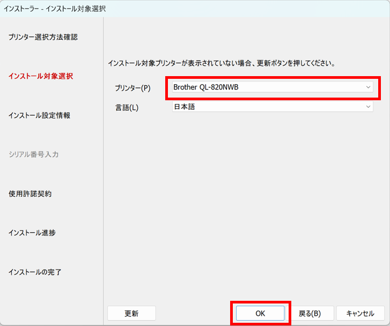Click the キャンセル button
390x326 pixels.
click(360, 313)
